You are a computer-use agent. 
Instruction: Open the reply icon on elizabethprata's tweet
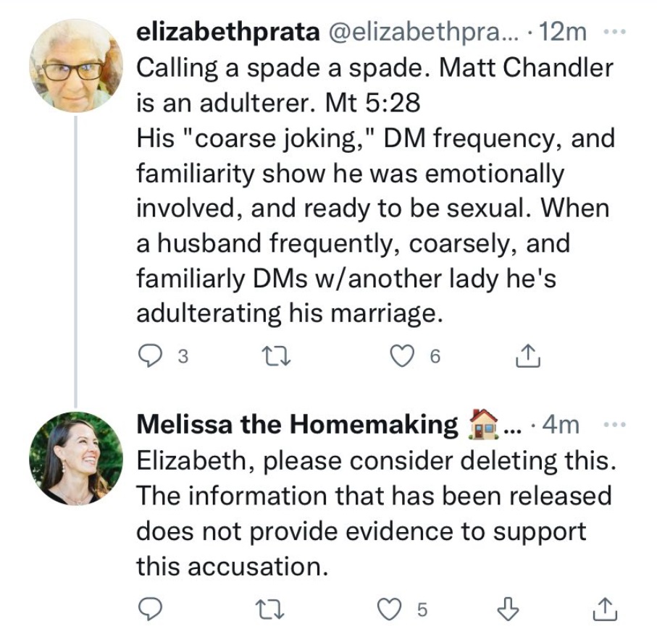pyautogui.click(x=150, y=355)
